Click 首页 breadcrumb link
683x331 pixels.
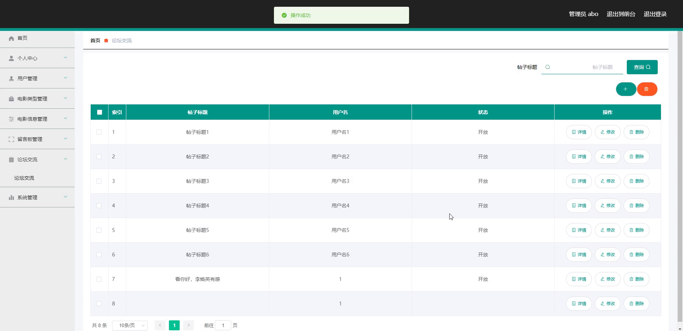[95, 40]
